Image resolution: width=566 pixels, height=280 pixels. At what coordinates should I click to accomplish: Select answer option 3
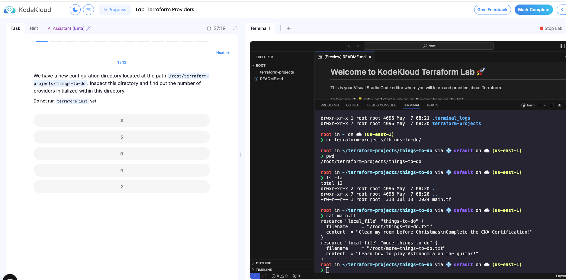[x=121, y=121]
